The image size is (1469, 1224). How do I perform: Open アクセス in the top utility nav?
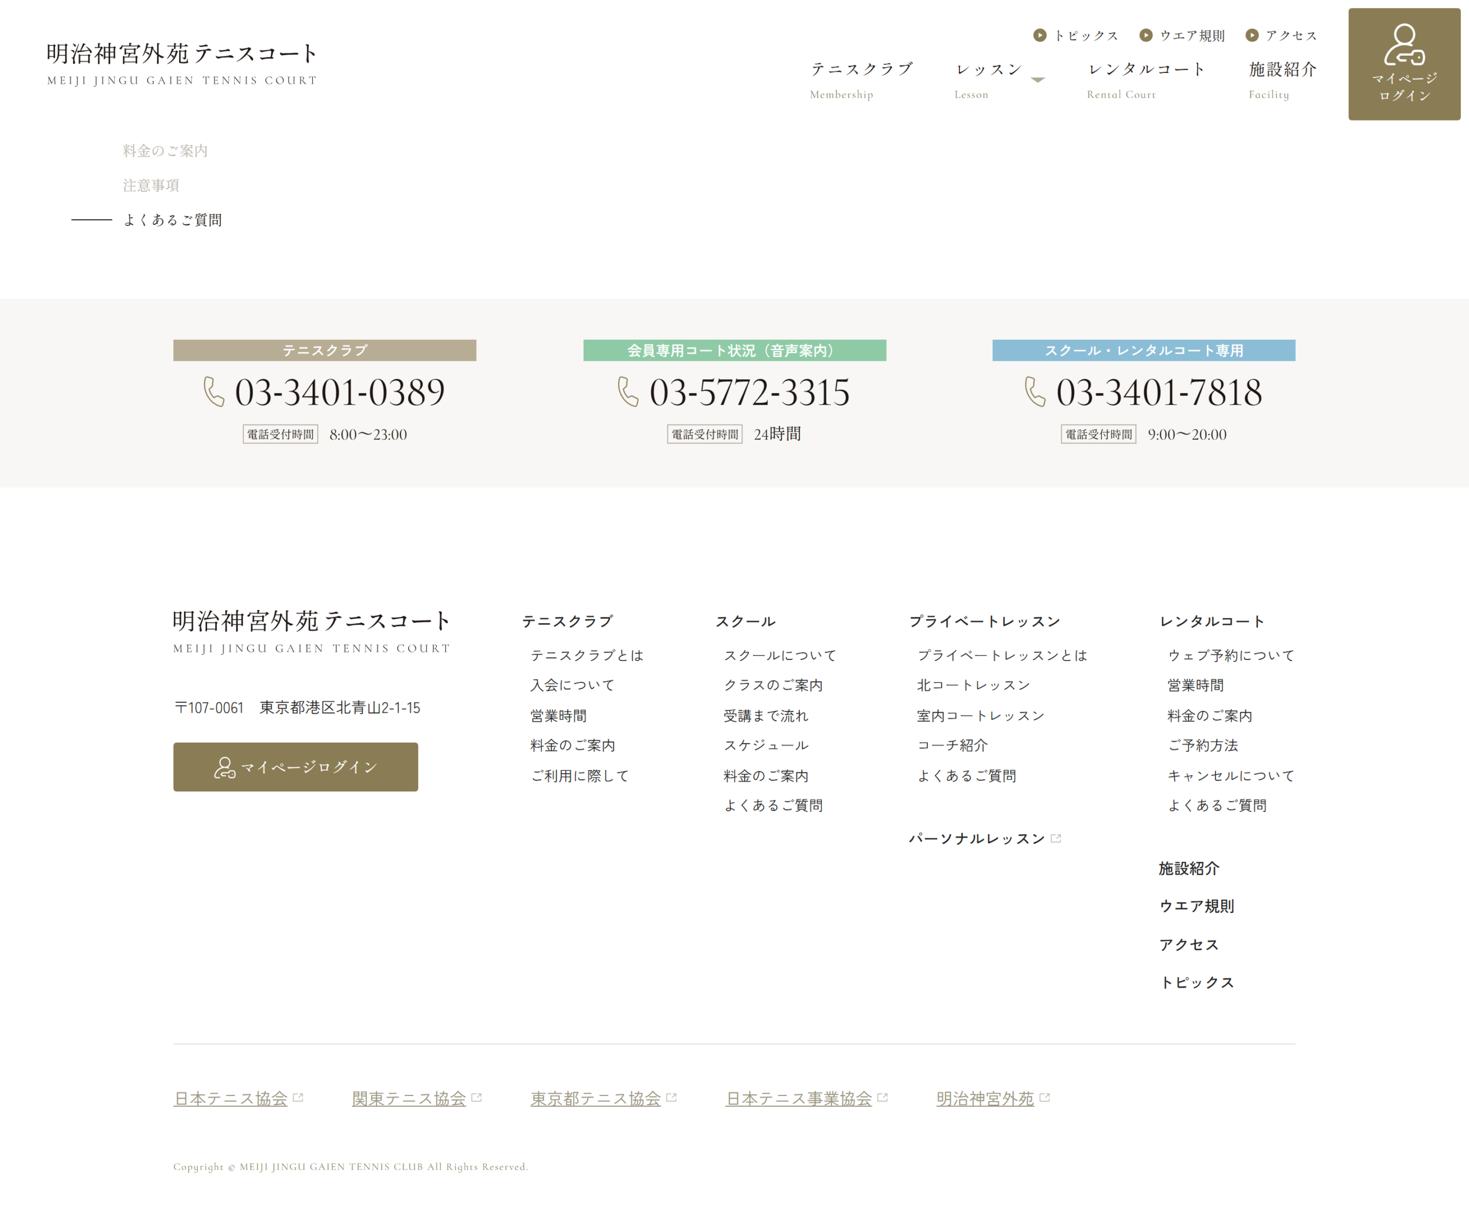click(1291, 35)
